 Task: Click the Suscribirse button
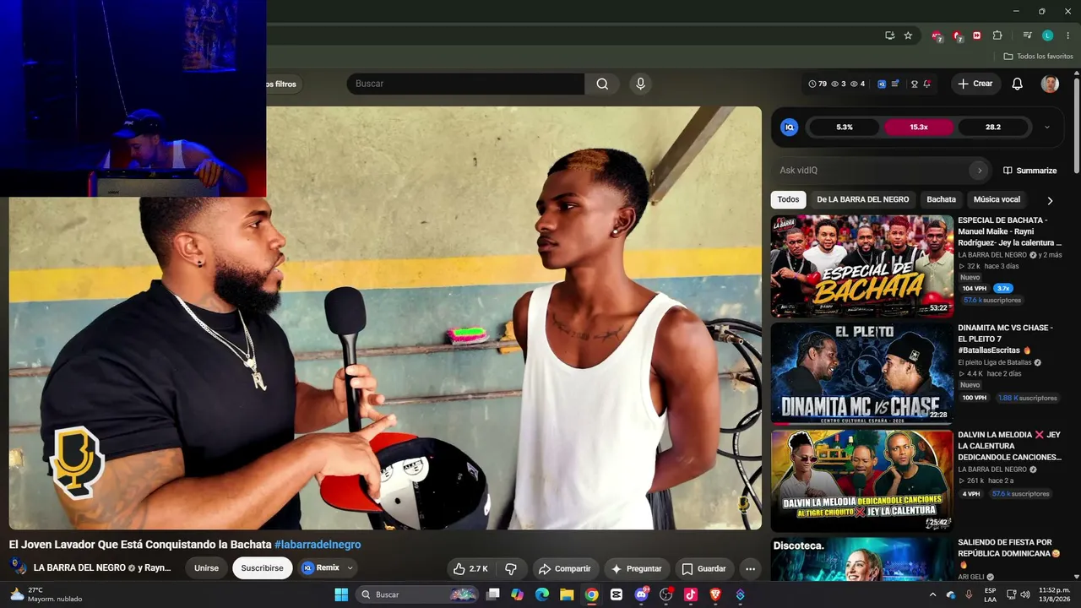pos(262,568)
